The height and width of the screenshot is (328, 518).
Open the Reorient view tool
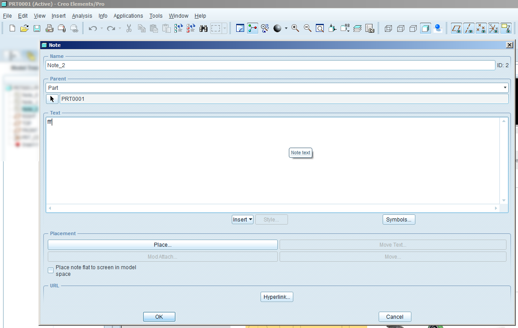tap(332, 28)
